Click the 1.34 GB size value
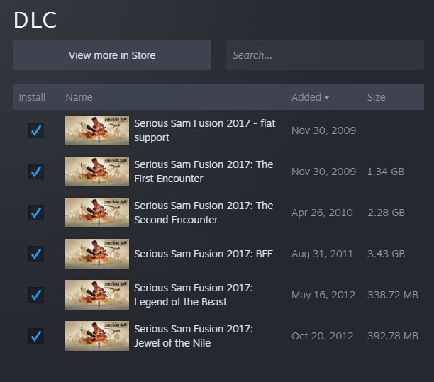This screenshot has height=382, width=434. pos(386,172)
